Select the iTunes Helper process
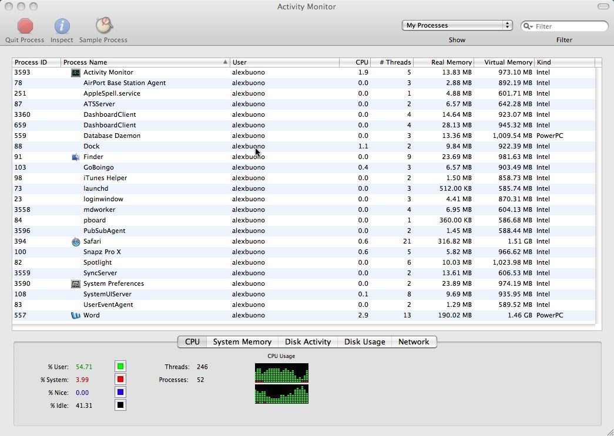This screenshot has width=614, height=436. [304, 178]
